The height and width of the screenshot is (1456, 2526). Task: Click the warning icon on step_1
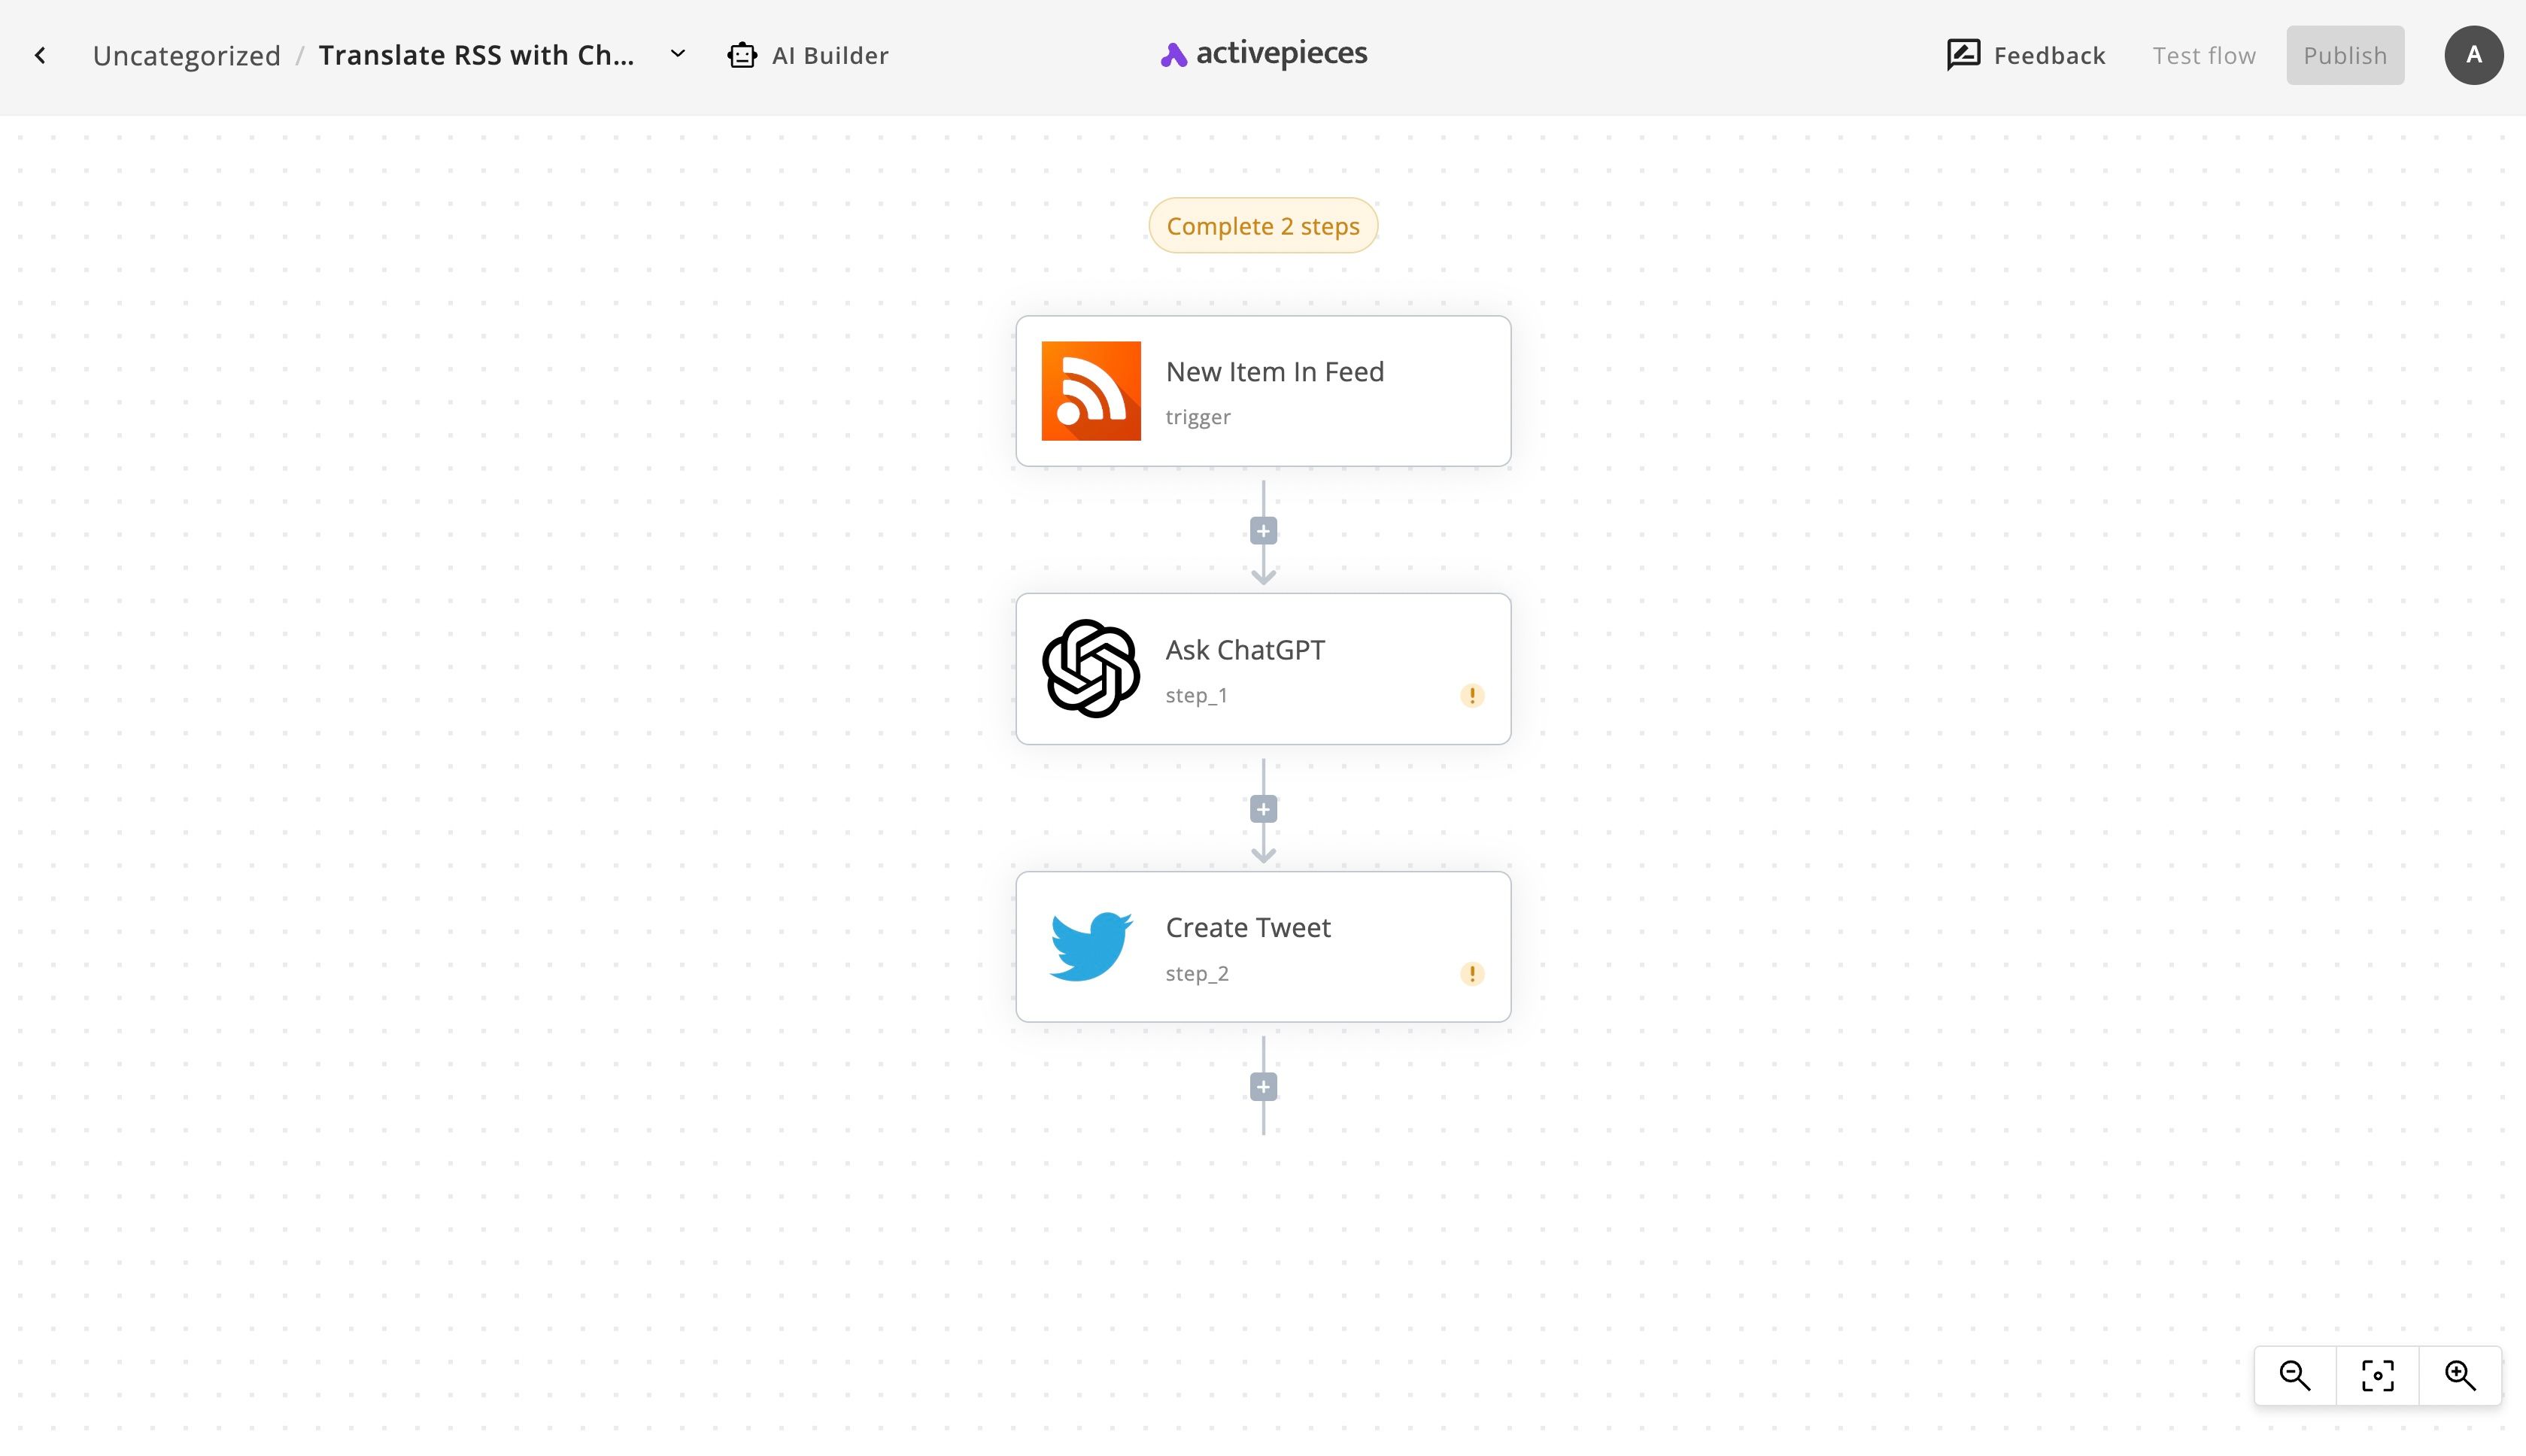[1472, 696]
